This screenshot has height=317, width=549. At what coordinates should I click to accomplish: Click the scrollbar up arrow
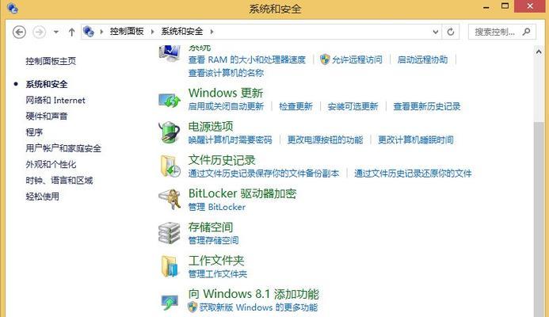[539, 52]
